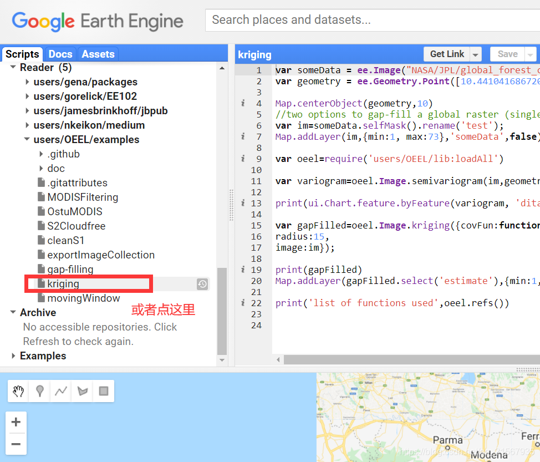
Task: Click the Get Link button
Action: point(447,54)
